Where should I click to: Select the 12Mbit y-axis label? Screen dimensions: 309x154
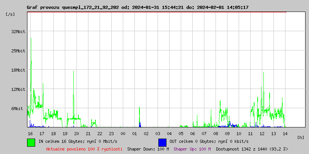18,89
